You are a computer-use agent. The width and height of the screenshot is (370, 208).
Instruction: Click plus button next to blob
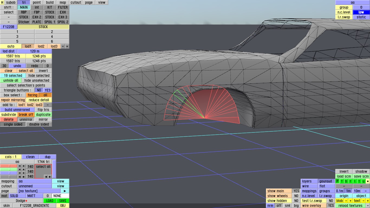coord(350,201)
